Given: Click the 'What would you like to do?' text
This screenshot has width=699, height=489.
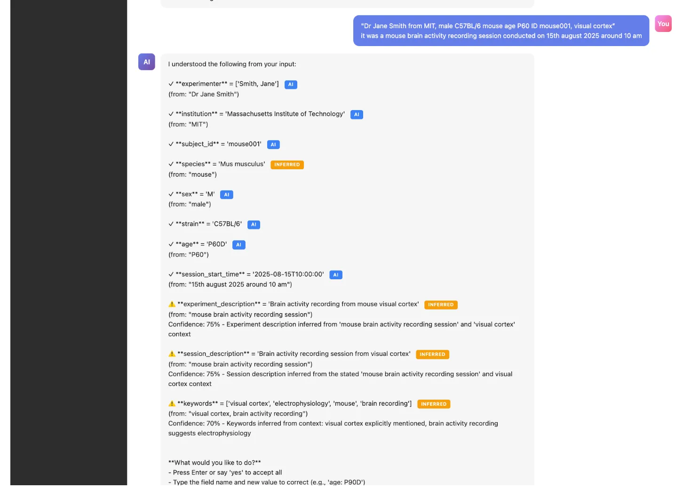Looking at the screenshot, I should click(214, 463).
